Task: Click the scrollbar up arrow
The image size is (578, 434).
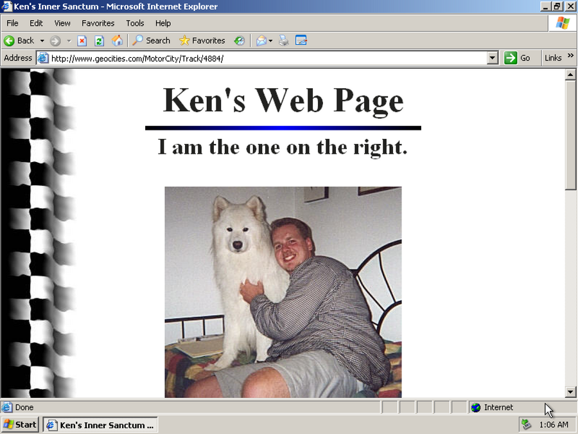Action: coord(570,75)
